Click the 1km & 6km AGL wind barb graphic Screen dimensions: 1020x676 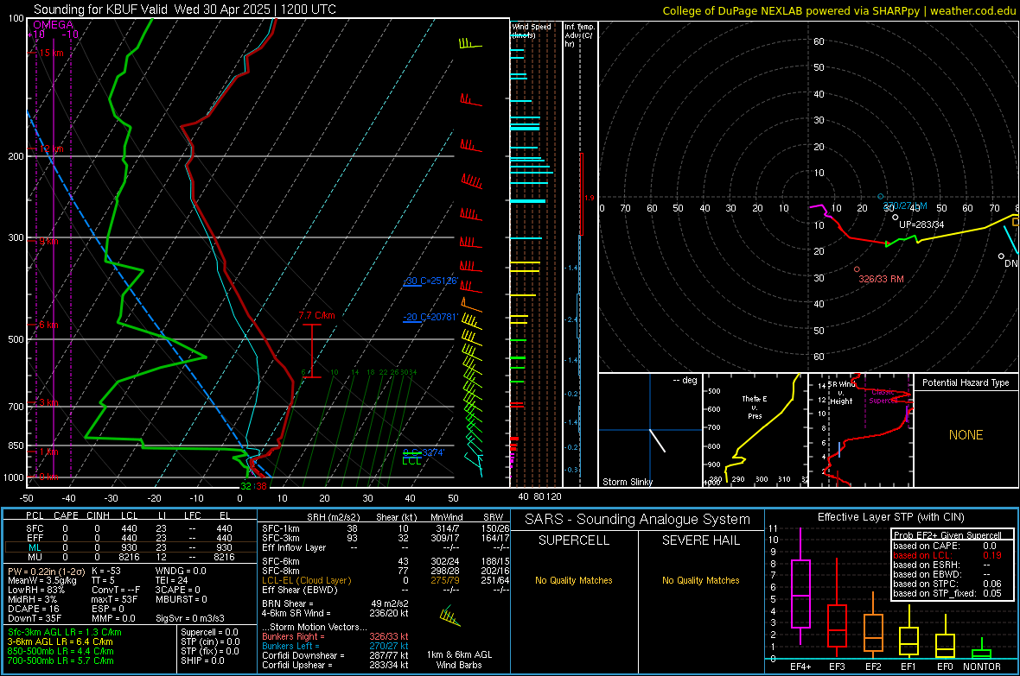[x=450, y=616]
